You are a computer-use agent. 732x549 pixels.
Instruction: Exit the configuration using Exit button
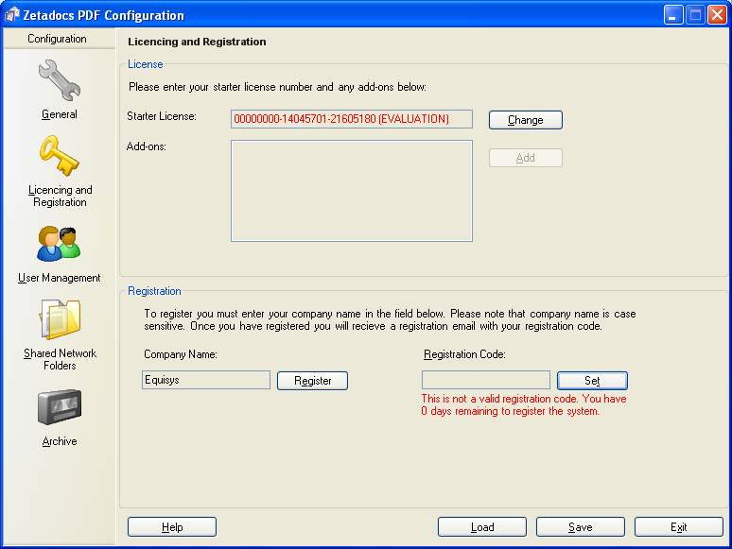(678, 527)
